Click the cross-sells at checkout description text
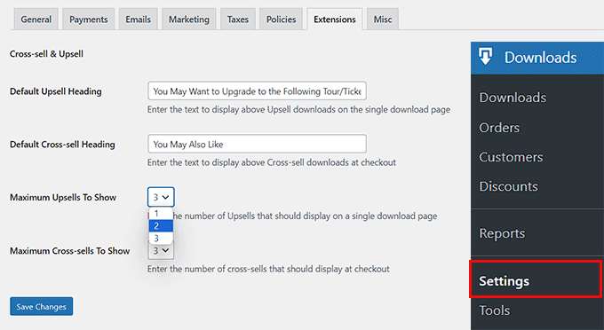Viewport: 604px width, 330px height. pyautogui.click(x=268, y=269)
